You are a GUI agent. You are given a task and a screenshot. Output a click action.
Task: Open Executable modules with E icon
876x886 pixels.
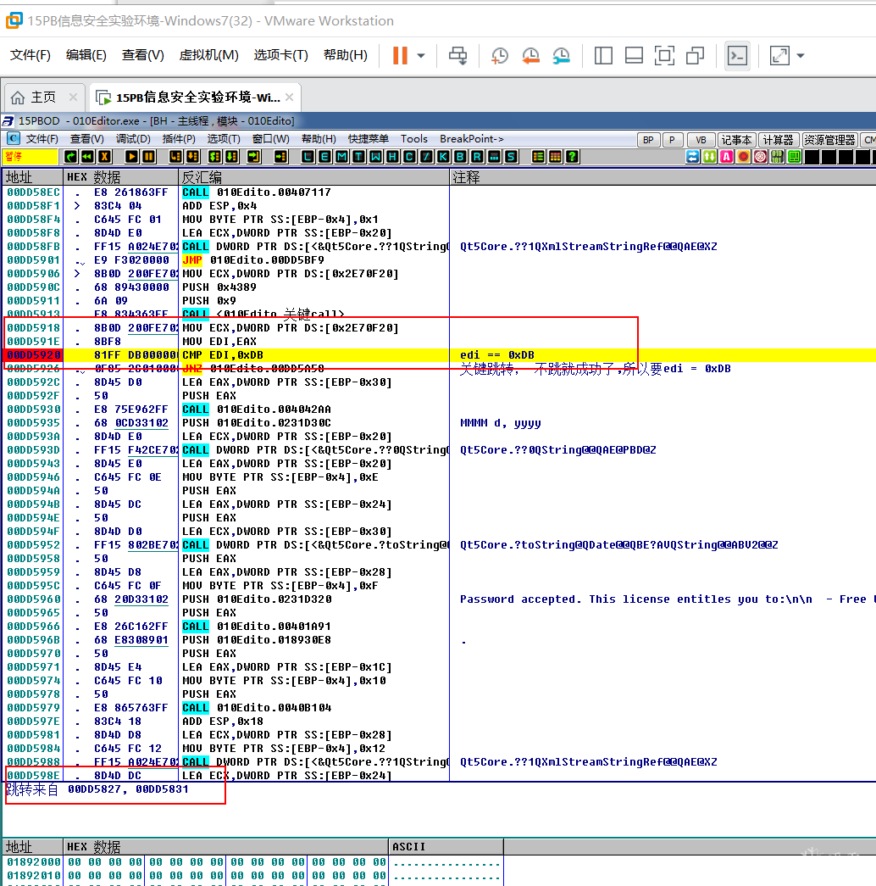point(324,157)
